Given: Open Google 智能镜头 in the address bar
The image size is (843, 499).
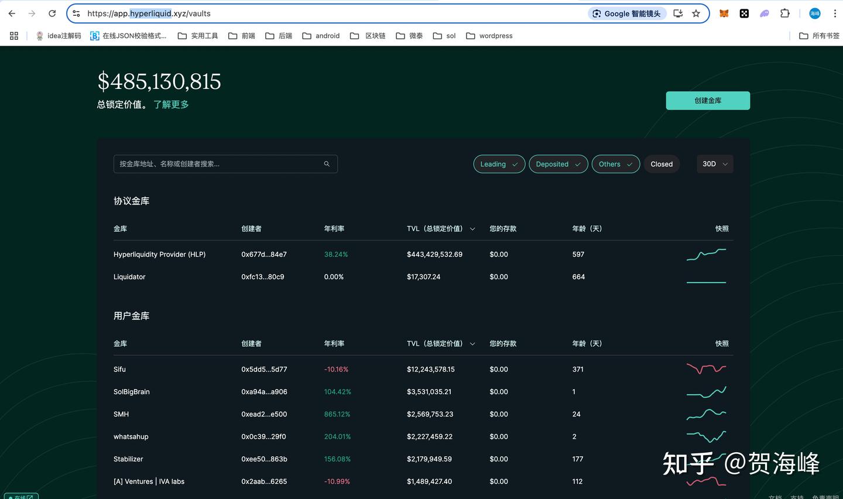Looking at the screenshot, I should point(627,13).
